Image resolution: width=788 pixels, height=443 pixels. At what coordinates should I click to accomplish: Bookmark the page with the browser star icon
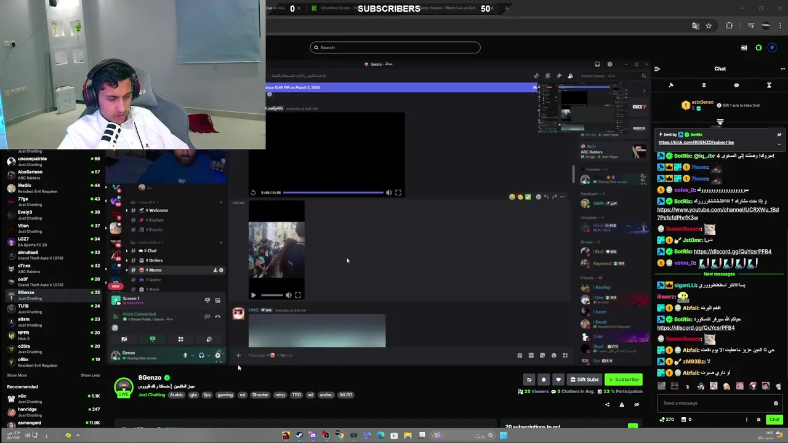[x=709, y=26]
